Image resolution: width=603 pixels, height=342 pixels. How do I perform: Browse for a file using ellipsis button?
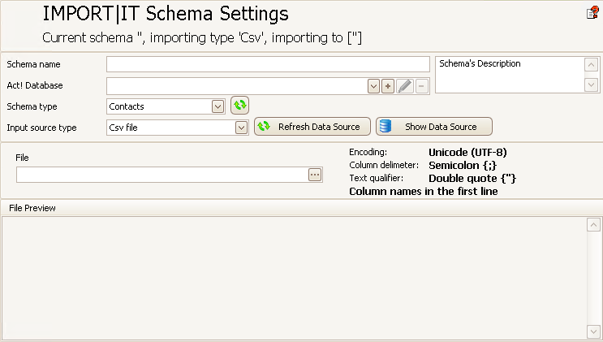tap(315, 175)
